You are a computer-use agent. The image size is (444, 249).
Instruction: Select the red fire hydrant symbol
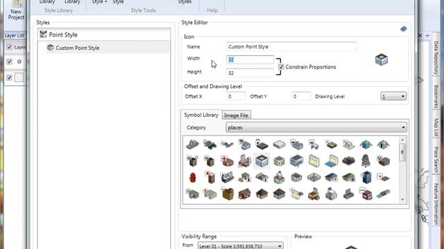[193, 178]
